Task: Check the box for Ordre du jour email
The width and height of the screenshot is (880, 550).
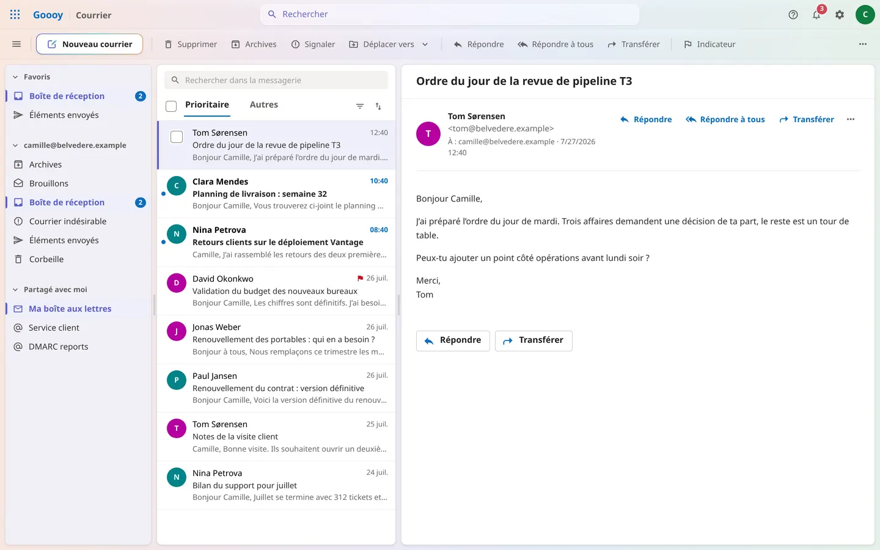Action: click(177, 137)
